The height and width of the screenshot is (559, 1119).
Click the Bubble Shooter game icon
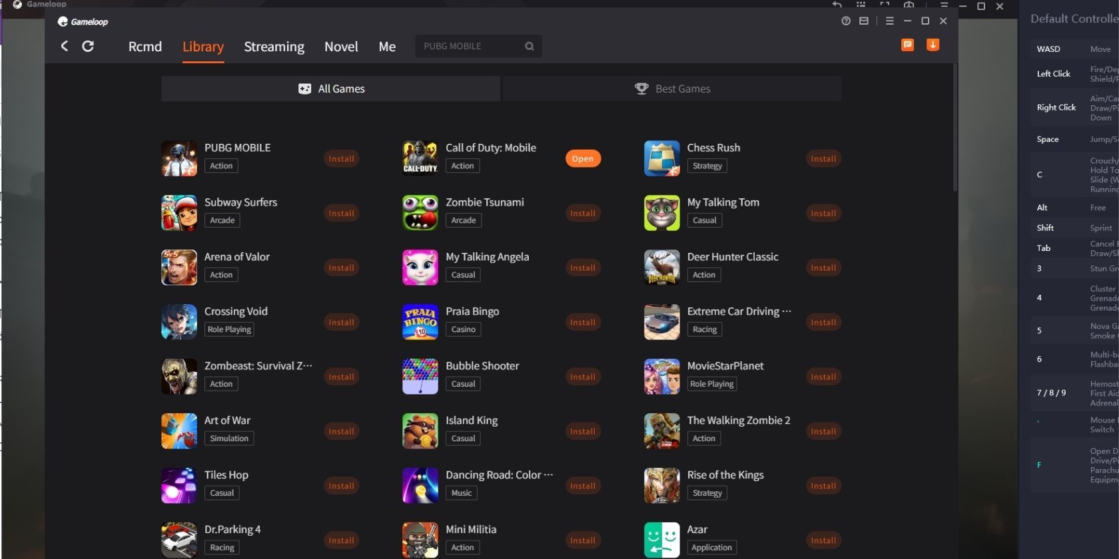[x=420, y=377]
